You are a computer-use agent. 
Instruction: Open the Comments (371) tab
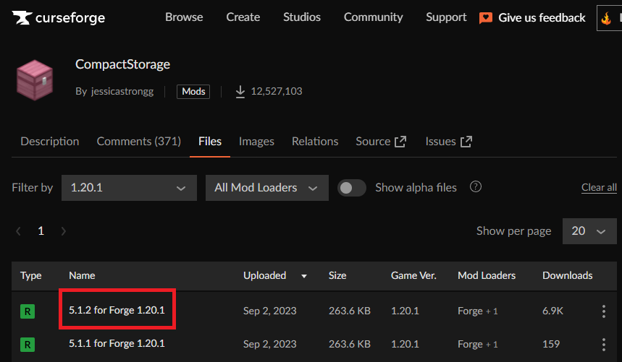pos(138,142)
